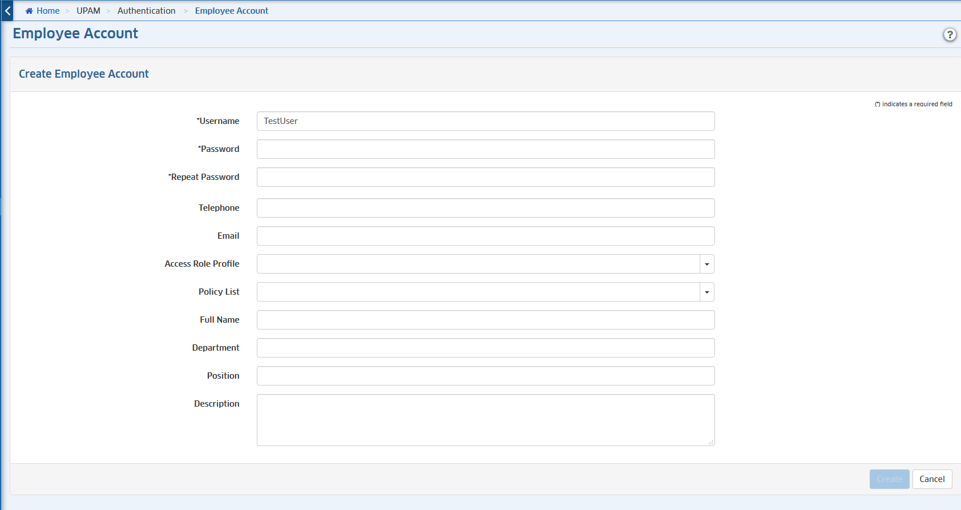Focus the Description text area
This screenshot has height=510, width=961.
coord(485,420)
